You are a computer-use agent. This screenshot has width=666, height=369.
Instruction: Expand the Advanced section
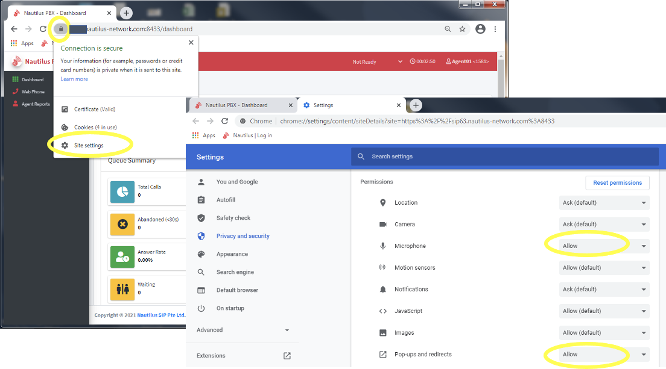[x=242, y=330]
